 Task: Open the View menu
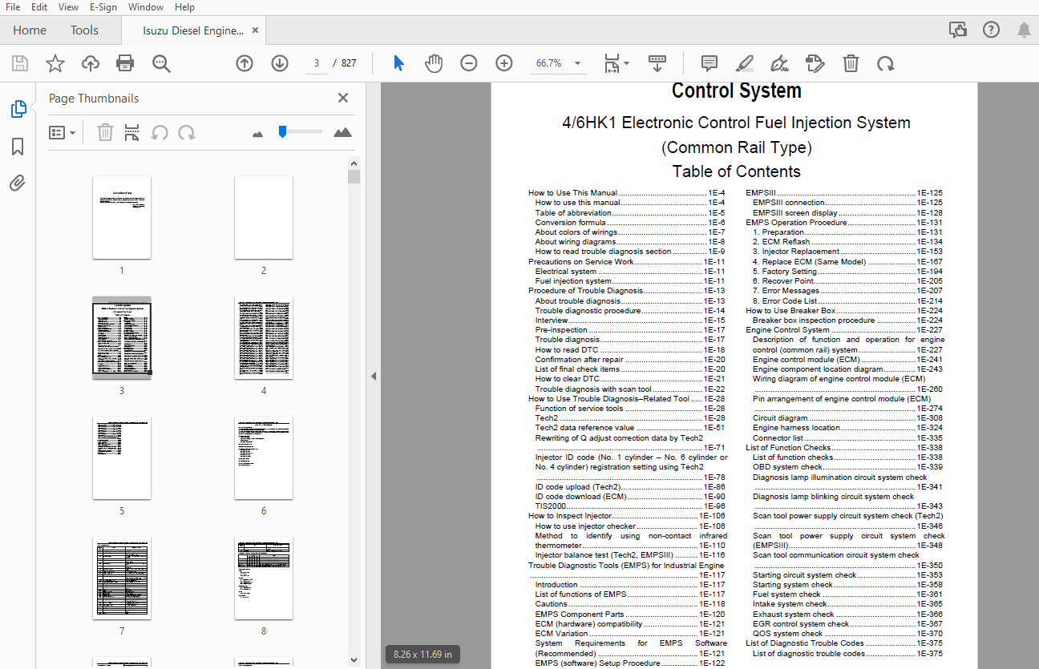[69, 7]
